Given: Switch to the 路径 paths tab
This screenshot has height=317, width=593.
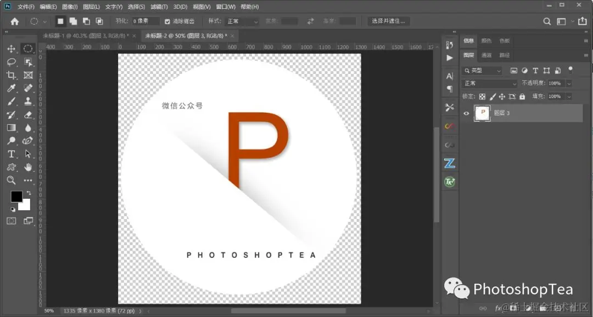Looking at the screenshot, I should click(505, 55).
